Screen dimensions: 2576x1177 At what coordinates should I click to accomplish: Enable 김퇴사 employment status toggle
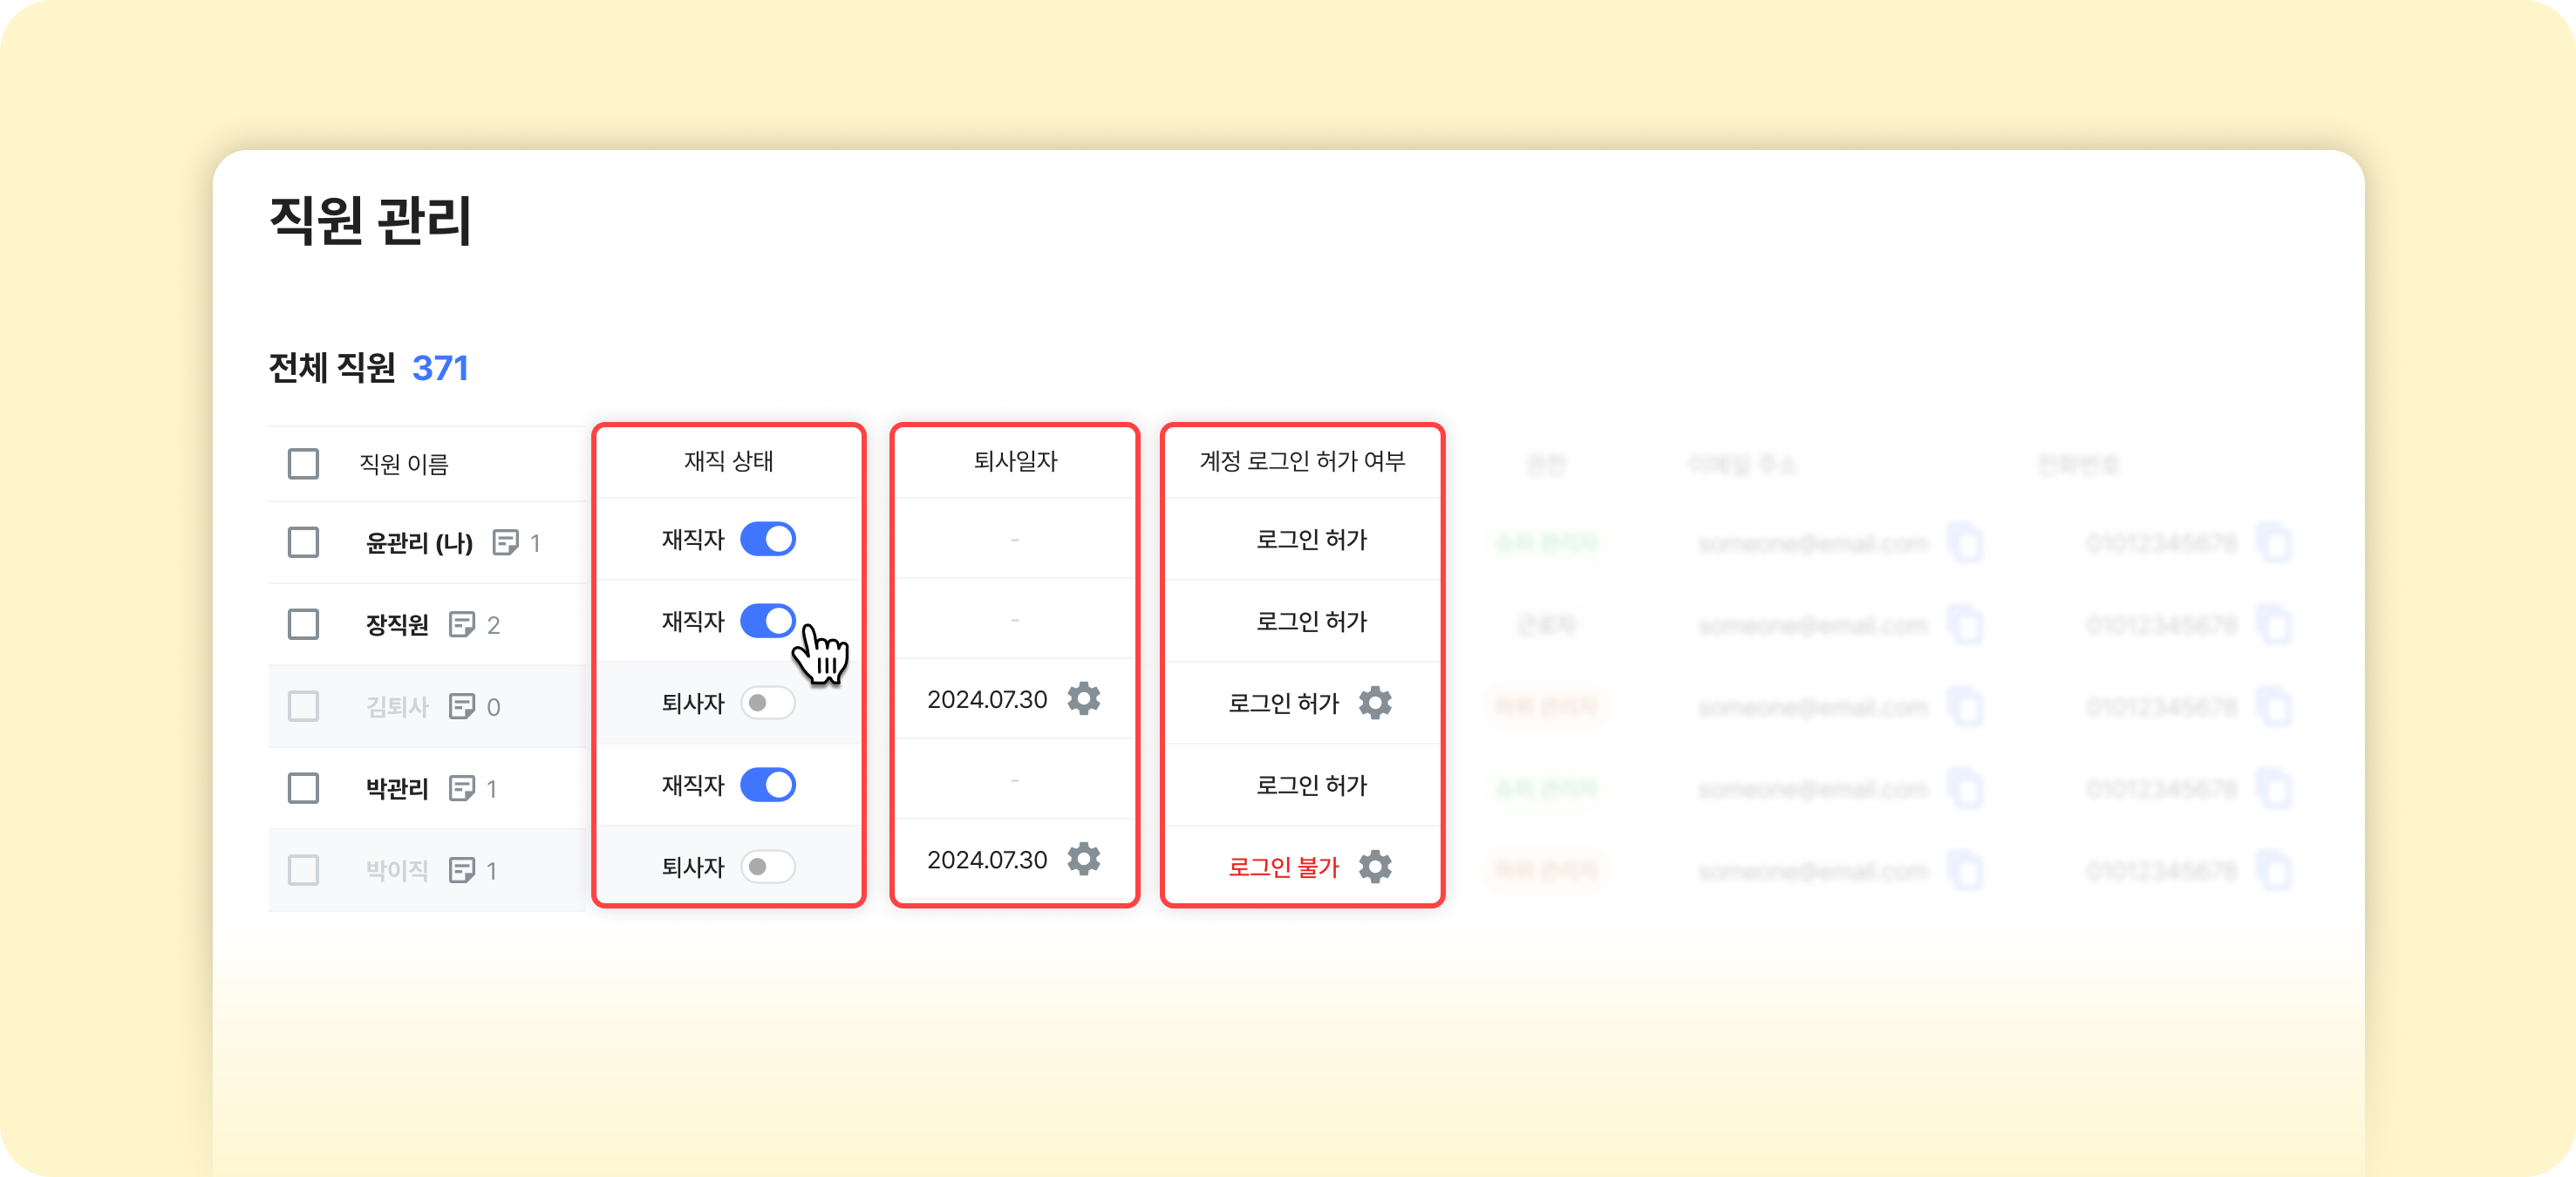tap(767, 703)
